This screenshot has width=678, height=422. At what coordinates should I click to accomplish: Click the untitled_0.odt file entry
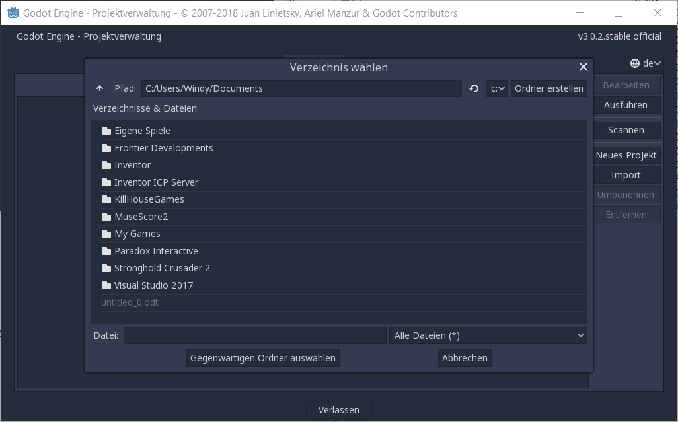(342, 302)
